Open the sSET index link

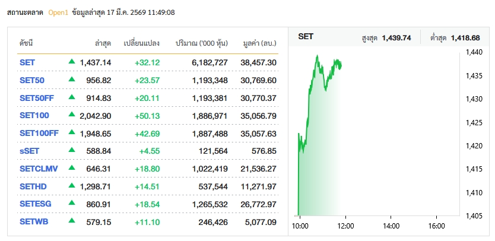(29, 151)
